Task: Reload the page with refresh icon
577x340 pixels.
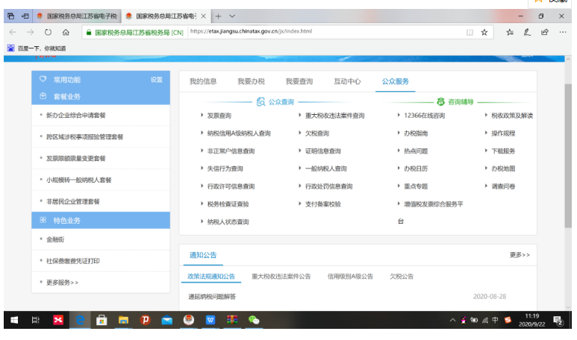Action: click(49, 32)
